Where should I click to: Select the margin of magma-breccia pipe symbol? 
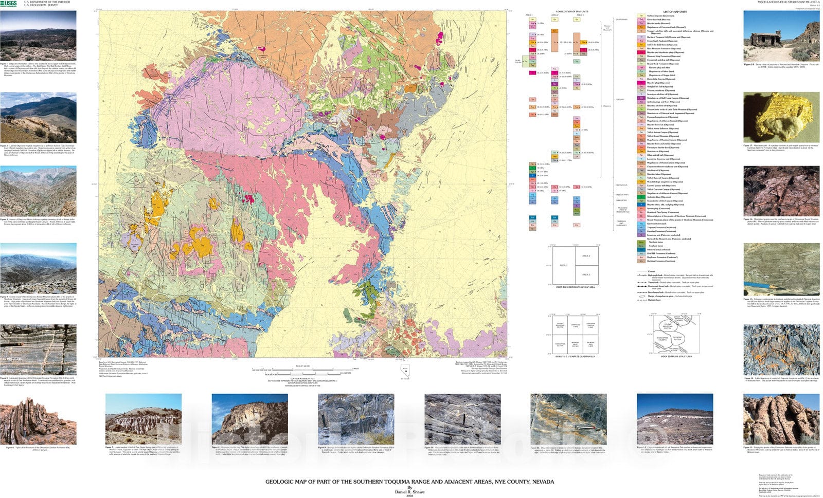pyautogui.click(x=642, y=296)
